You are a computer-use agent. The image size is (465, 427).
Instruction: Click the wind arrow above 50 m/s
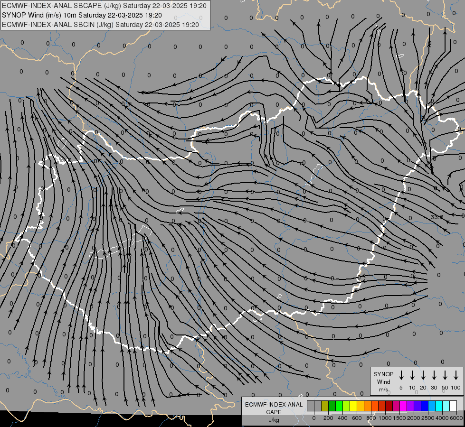445,375
